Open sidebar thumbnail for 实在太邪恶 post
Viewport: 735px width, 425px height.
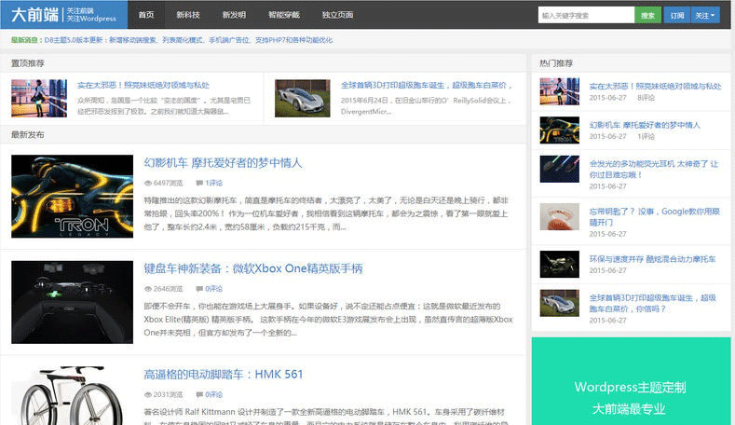559,91
